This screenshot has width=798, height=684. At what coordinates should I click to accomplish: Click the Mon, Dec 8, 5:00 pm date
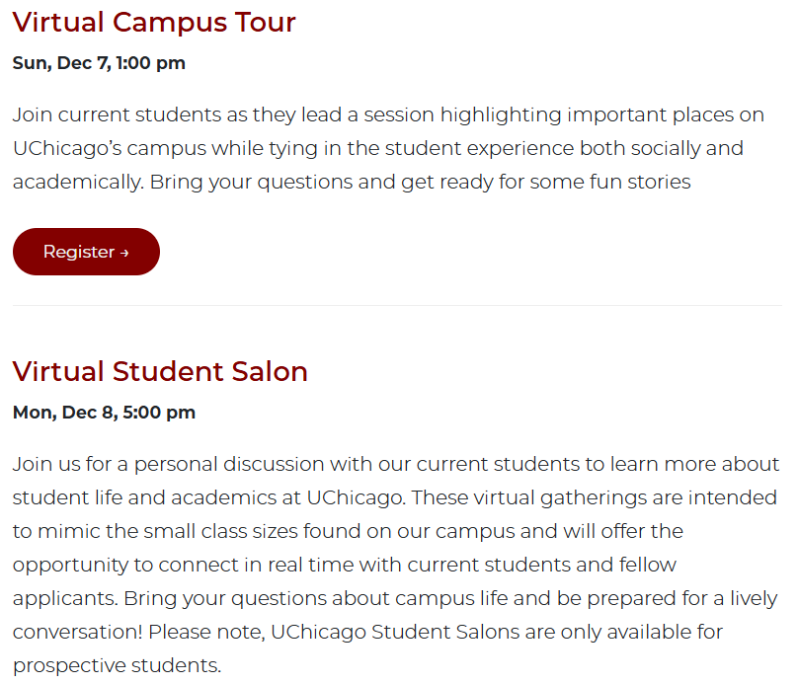104,412
